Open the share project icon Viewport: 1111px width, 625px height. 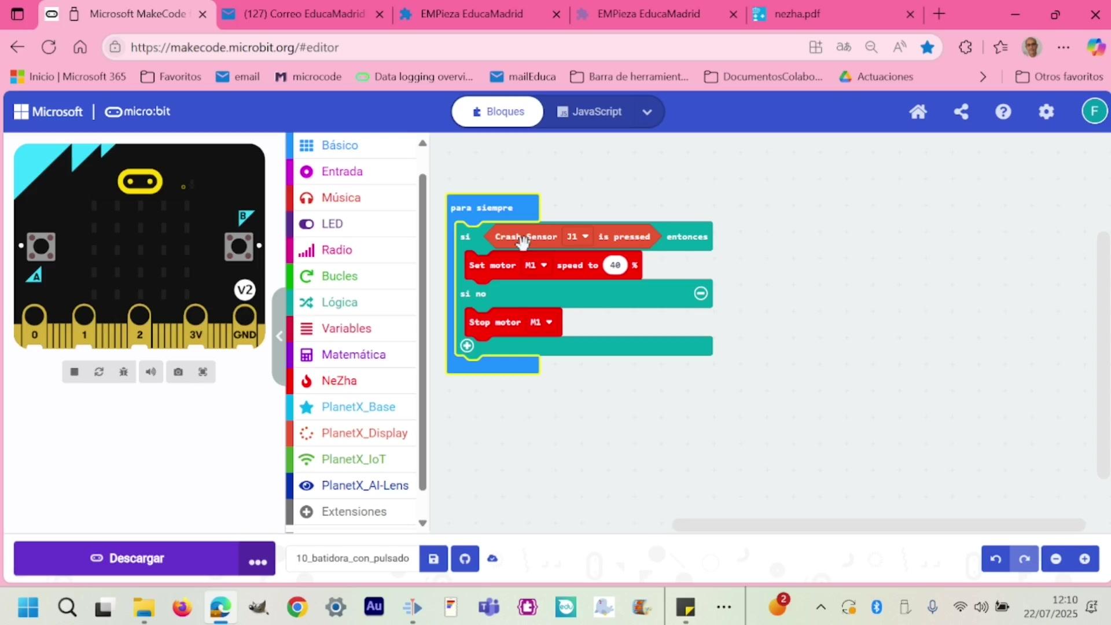point(961,112)
